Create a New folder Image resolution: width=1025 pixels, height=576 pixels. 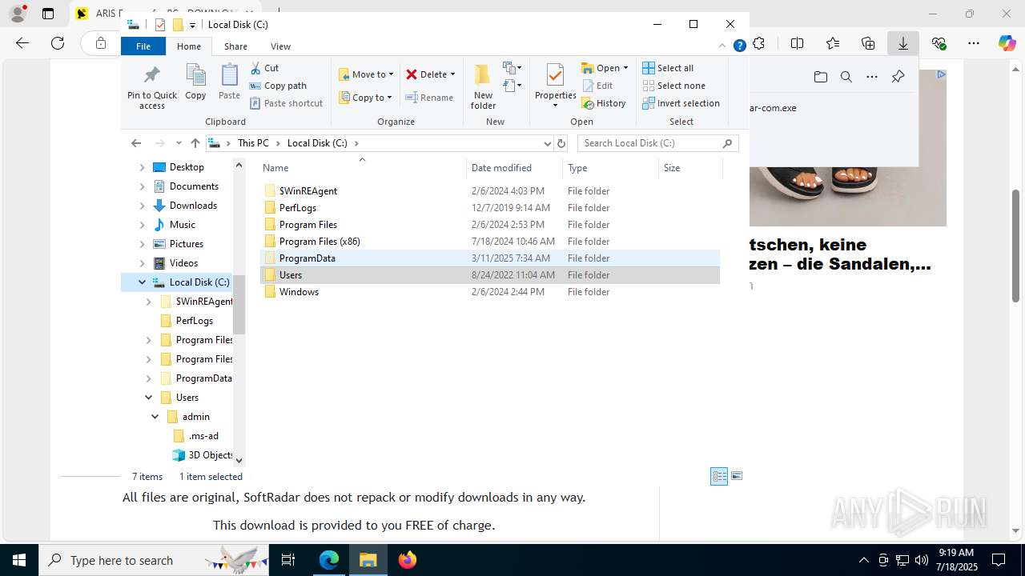(x=483, y=86)
